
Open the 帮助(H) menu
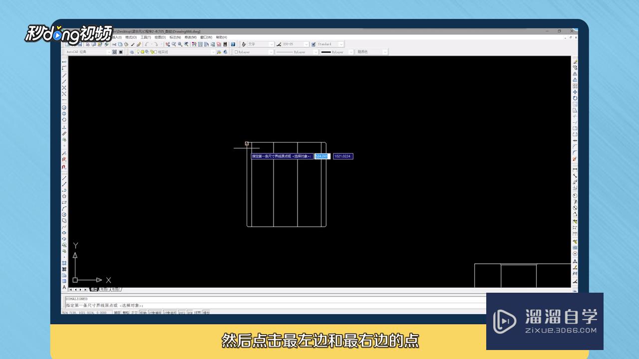222,37
